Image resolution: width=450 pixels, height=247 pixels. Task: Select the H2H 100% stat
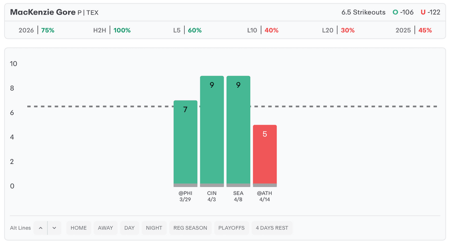coord(112,30)
